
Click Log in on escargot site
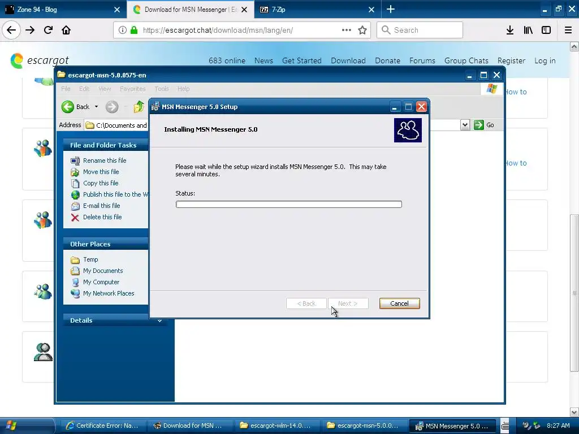545,60
